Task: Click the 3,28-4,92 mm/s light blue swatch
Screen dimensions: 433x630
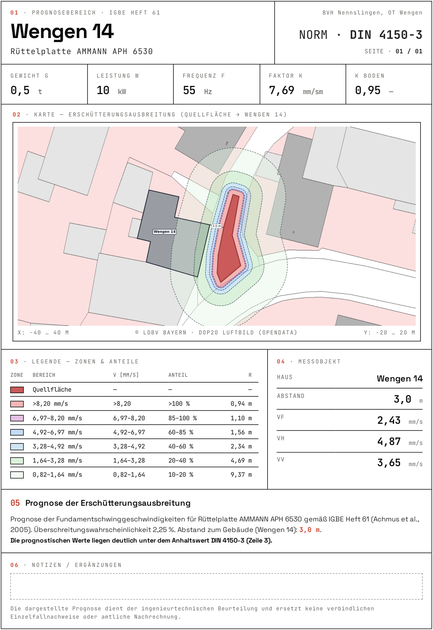Action: click(x=17, y=447)
